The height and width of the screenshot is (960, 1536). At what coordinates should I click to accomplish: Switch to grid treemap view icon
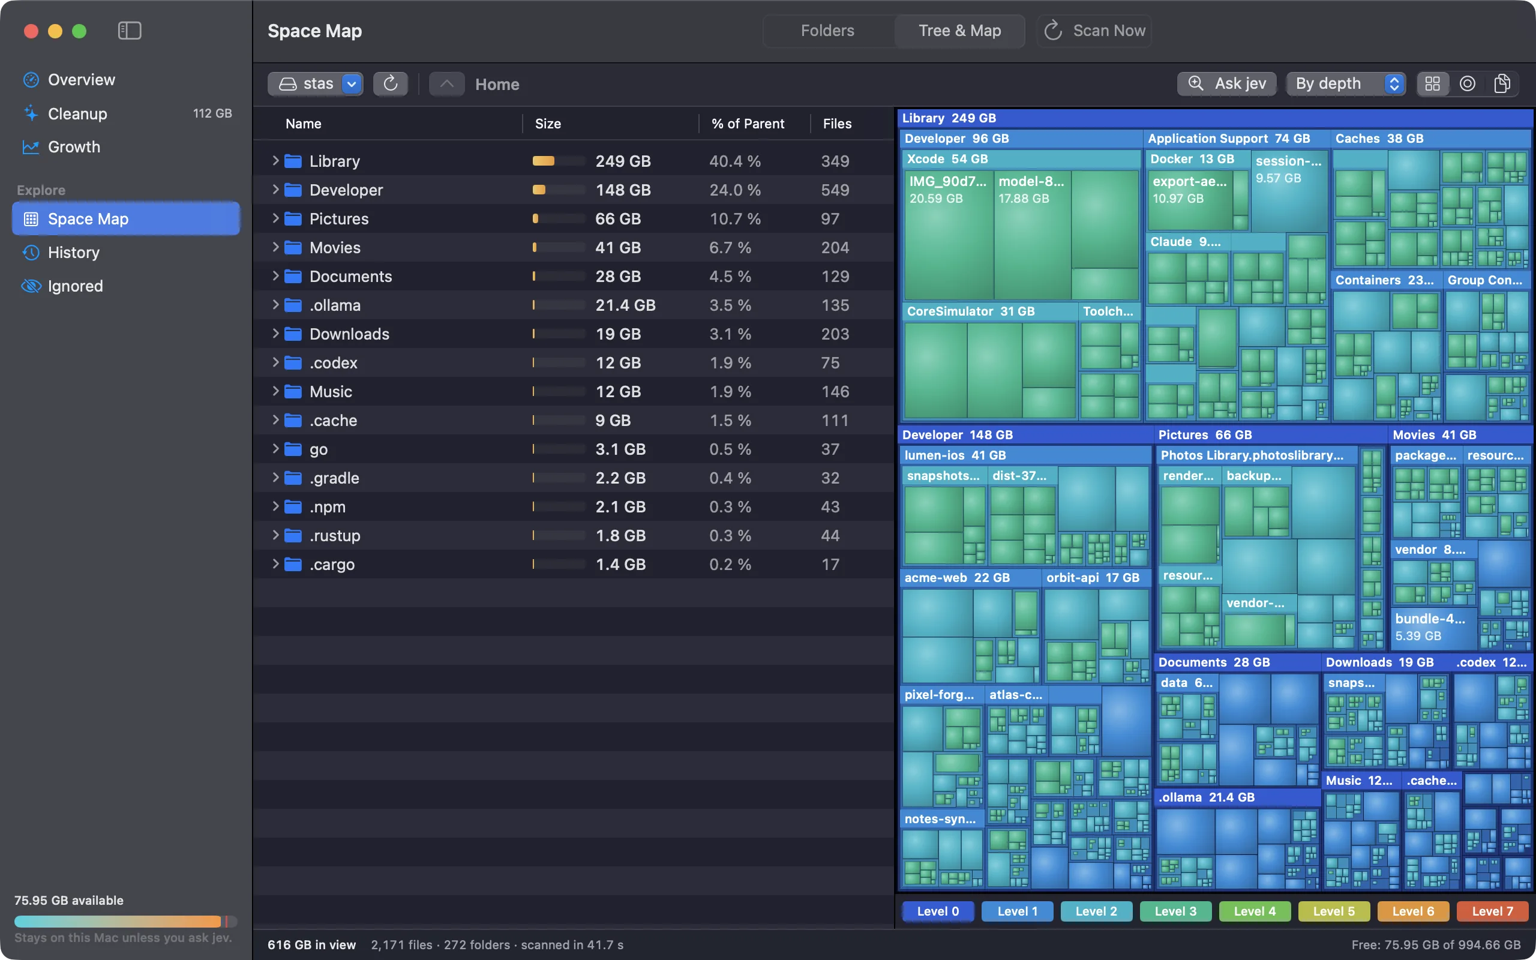point(1433,84)
